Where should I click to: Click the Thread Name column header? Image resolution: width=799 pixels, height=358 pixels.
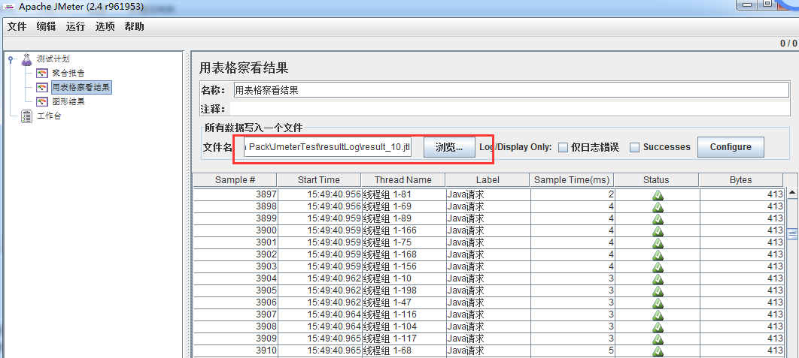pyautogui.click(x=403, y=180)
